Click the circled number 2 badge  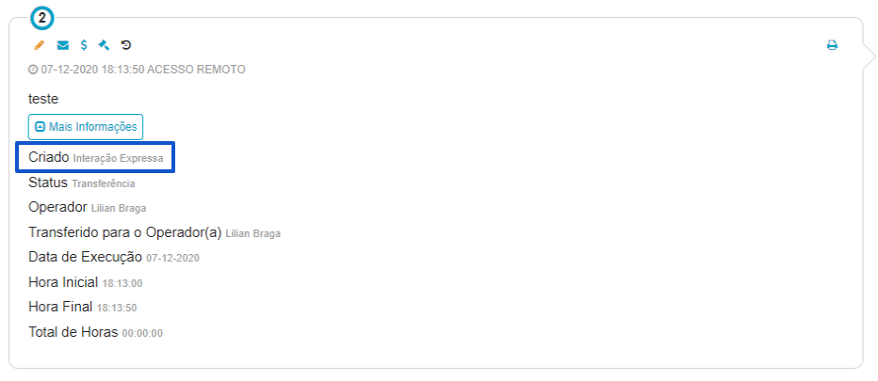point(42,19)
